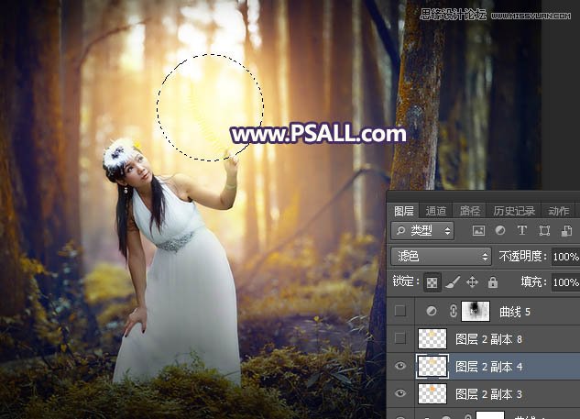580x419 pixels.
Task: Click the 填充 fill label
Action: point(533,282)
